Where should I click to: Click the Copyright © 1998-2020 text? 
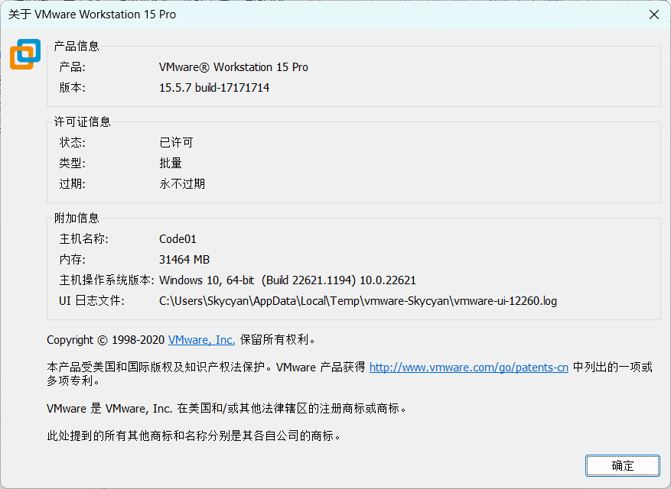(106, 340)
